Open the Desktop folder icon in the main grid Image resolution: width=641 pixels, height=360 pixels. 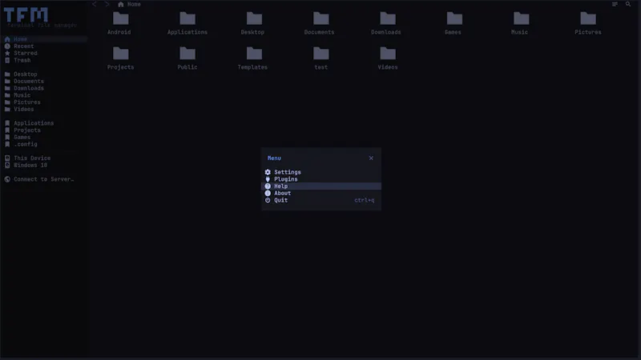click(254, 18)
